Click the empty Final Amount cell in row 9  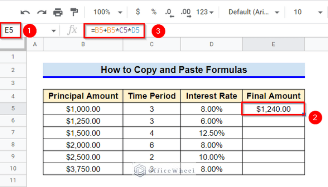(x=273, y=157)
